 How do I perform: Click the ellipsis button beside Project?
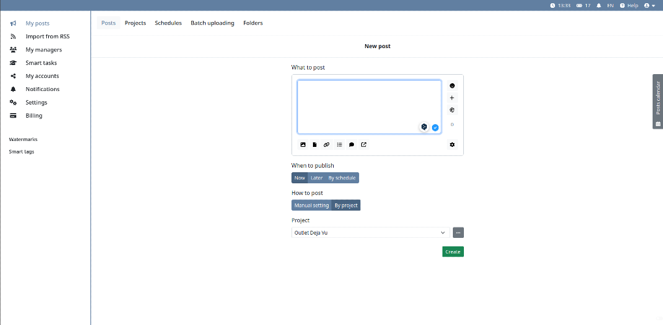tap(458, 233)
